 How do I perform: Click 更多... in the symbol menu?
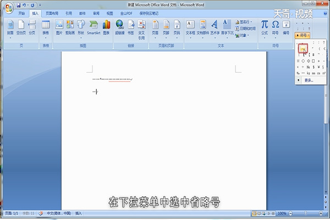(x=309, y=80)
